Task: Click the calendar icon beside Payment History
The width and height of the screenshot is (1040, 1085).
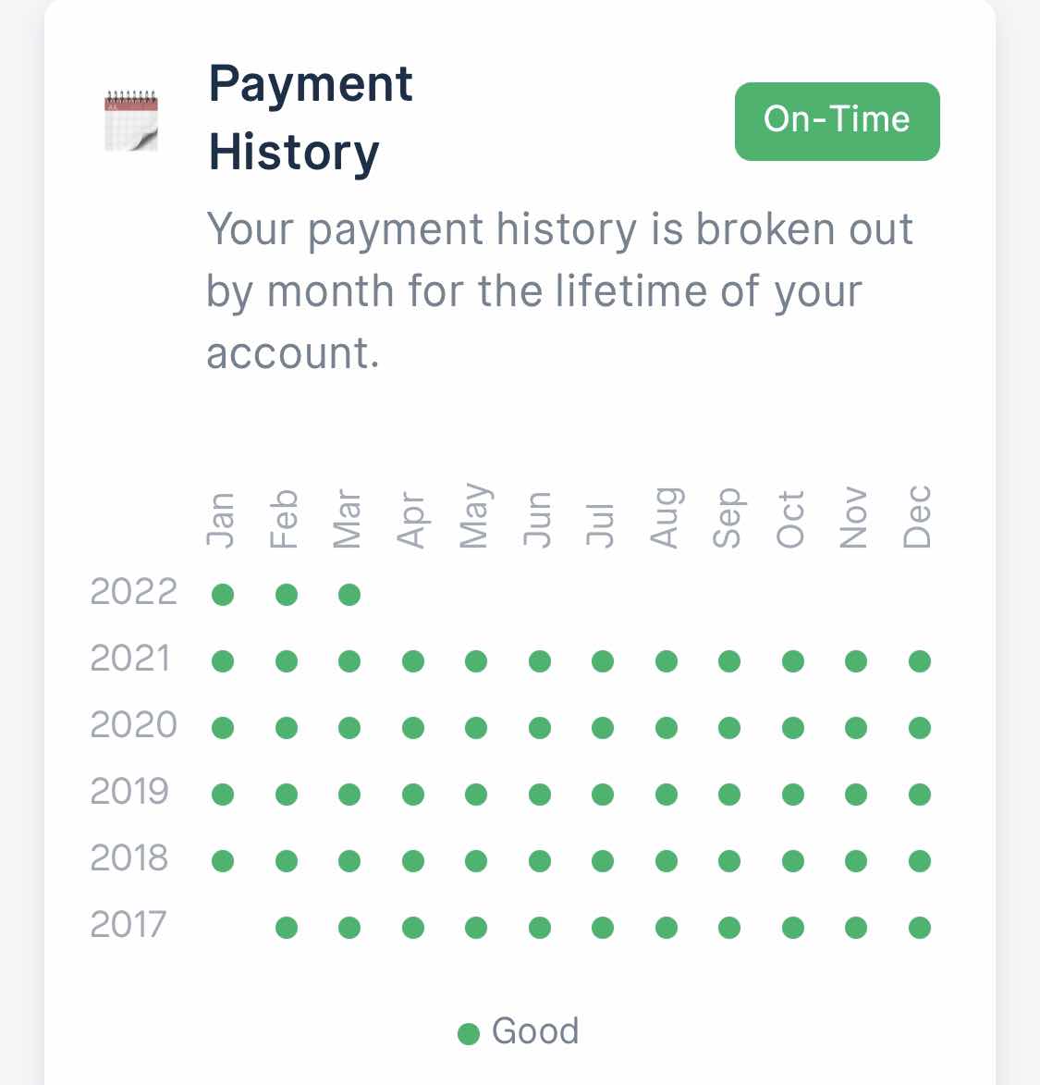Action: 131,120
